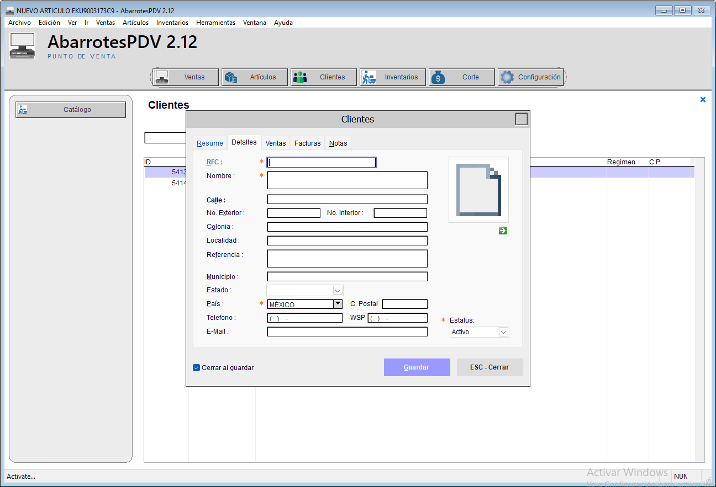This screenshot has width=716, height=487.
Task: Open the Ventana menu
Action: click(x=255, y=23)
